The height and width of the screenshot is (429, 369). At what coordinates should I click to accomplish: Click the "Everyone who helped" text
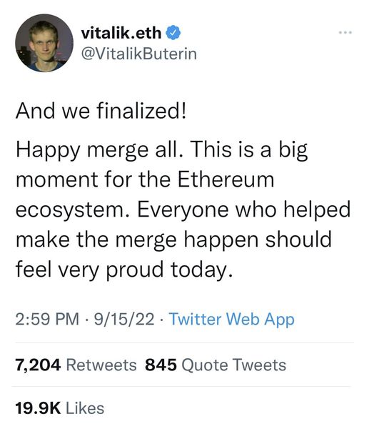[x=243, y=211]
